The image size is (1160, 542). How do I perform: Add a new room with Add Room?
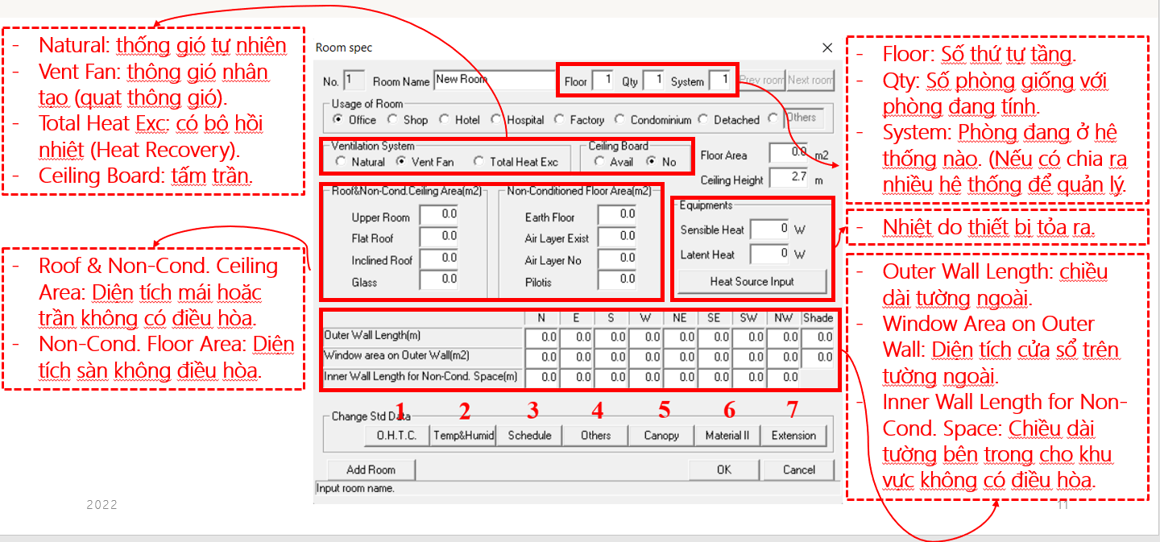pos(371,470)
